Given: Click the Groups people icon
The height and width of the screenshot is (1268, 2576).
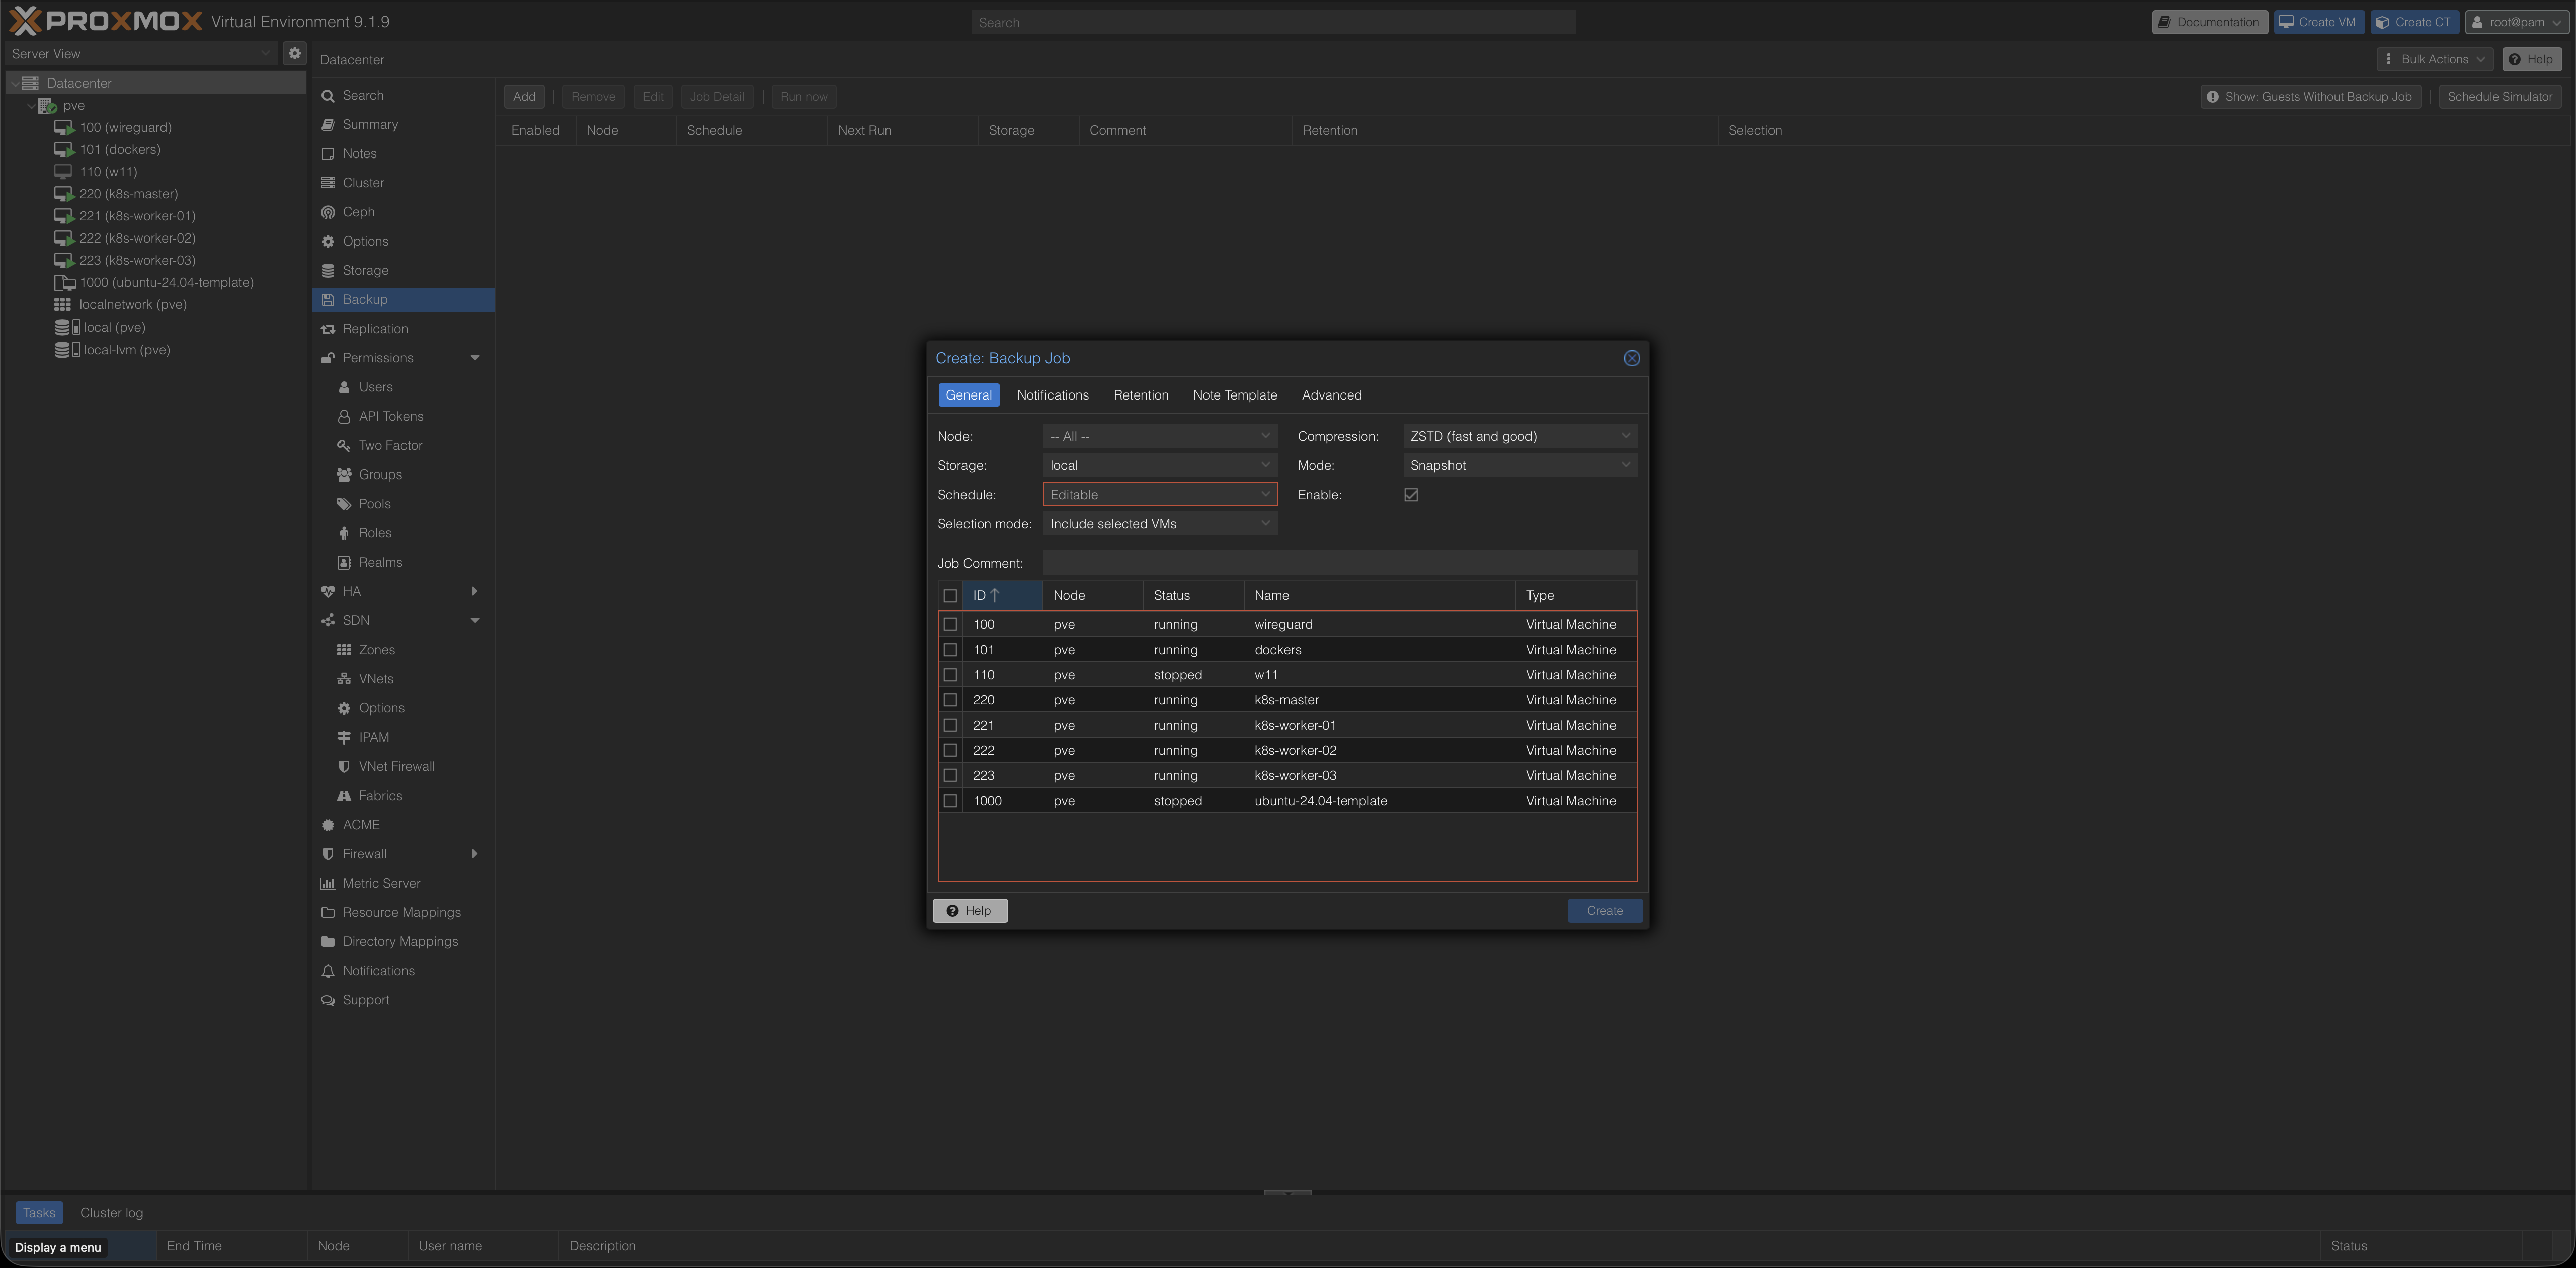Looking at the screenshot, I should (344, 475).
